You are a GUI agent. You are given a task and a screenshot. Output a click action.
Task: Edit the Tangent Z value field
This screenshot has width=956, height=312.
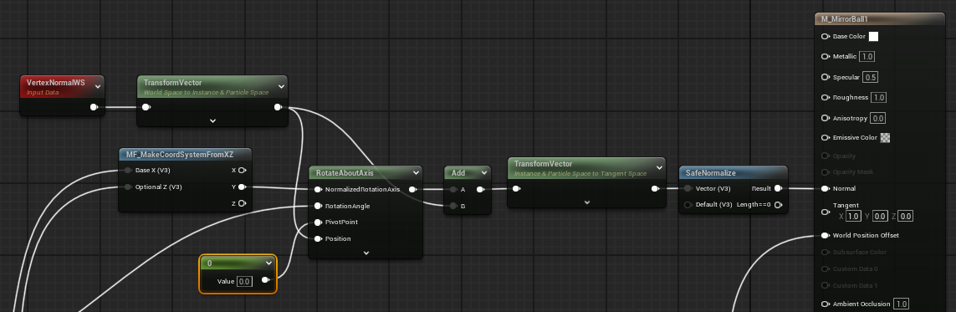(x=905, y=217)
